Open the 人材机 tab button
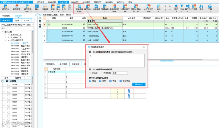 point(27,21)
